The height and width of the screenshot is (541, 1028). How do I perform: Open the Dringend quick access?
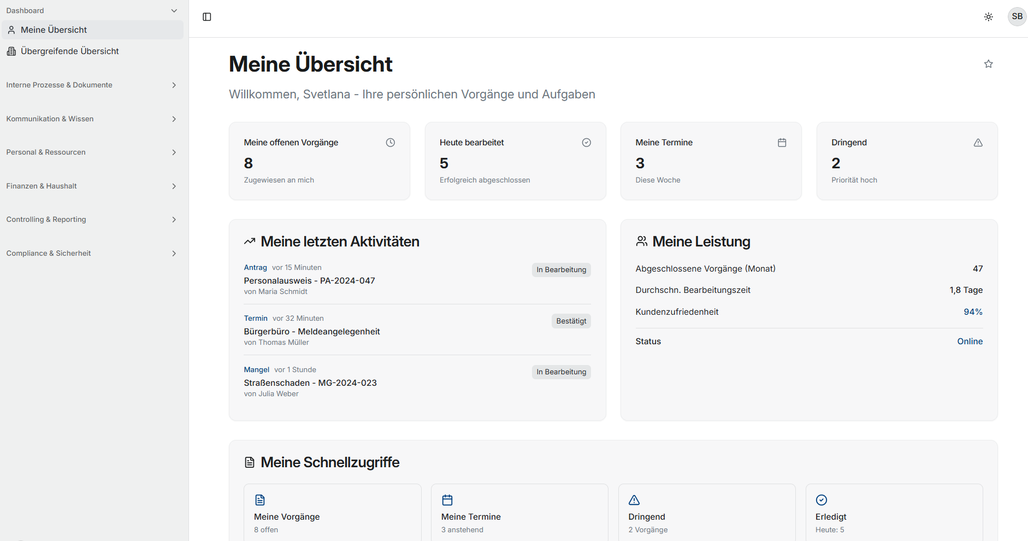coord(707,513)
